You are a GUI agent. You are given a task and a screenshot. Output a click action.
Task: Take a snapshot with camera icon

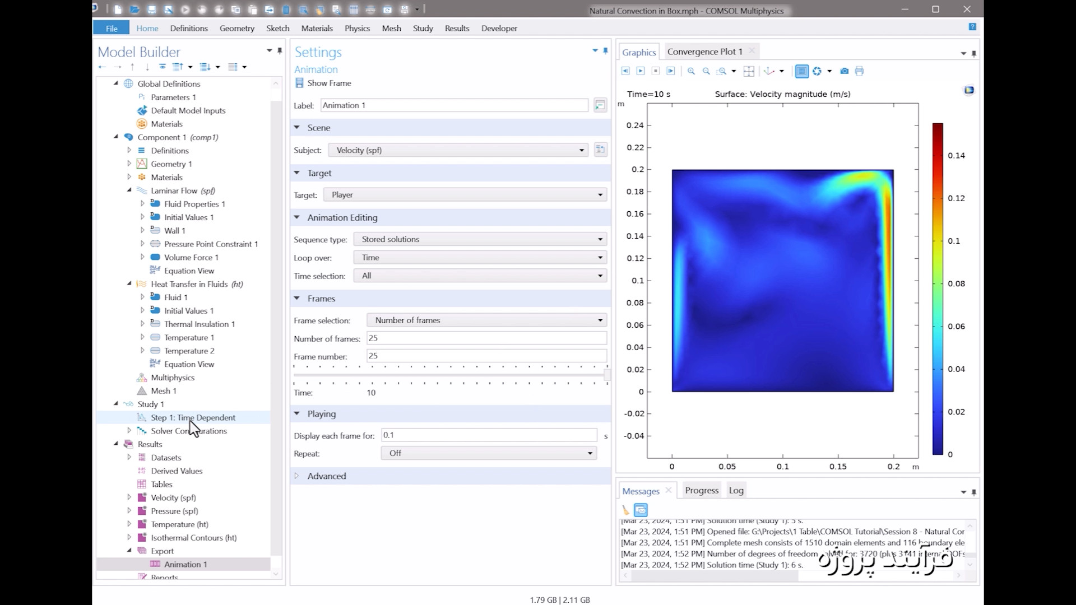[845, 71]
